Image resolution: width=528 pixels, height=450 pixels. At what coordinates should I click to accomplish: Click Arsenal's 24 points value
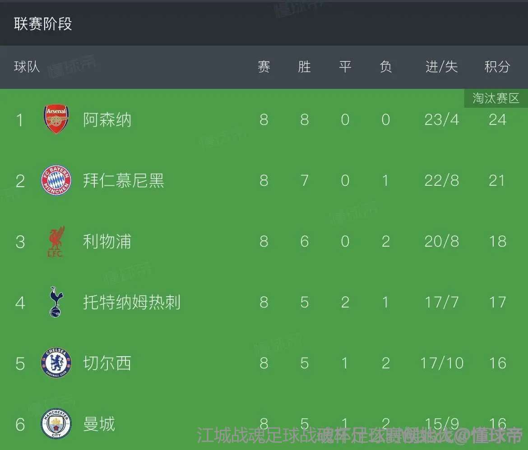497,120
